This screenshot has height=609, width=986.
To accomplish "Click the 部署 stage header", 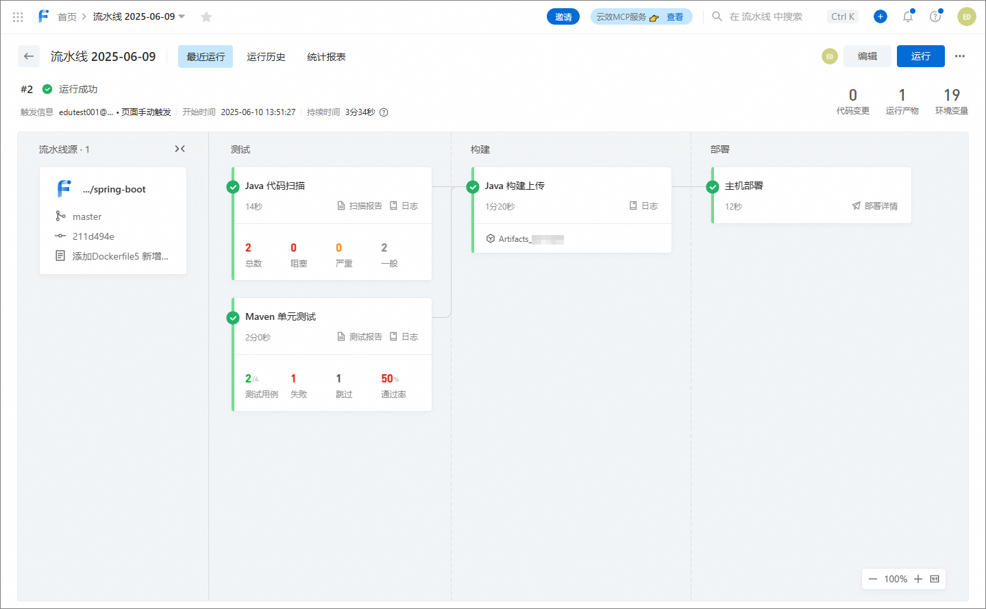I will tap(720, 149).
